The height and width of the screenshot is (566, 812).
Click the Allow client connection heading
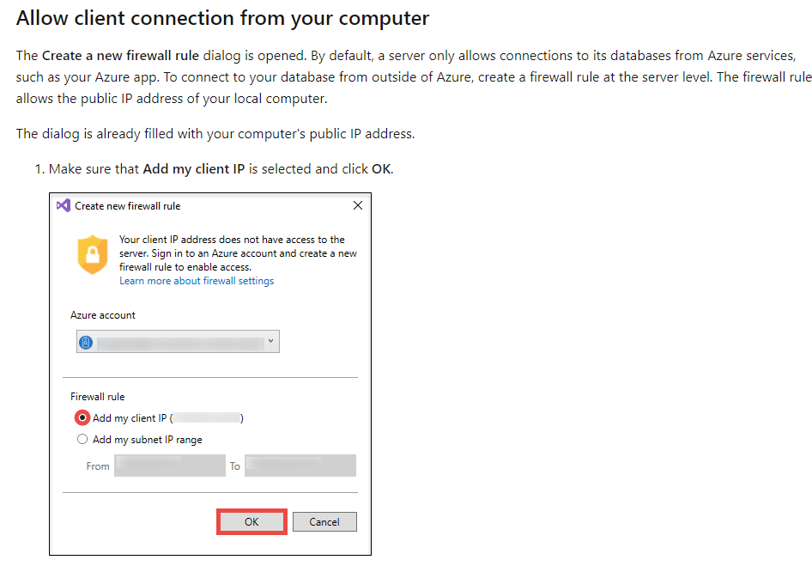point(222,17)
